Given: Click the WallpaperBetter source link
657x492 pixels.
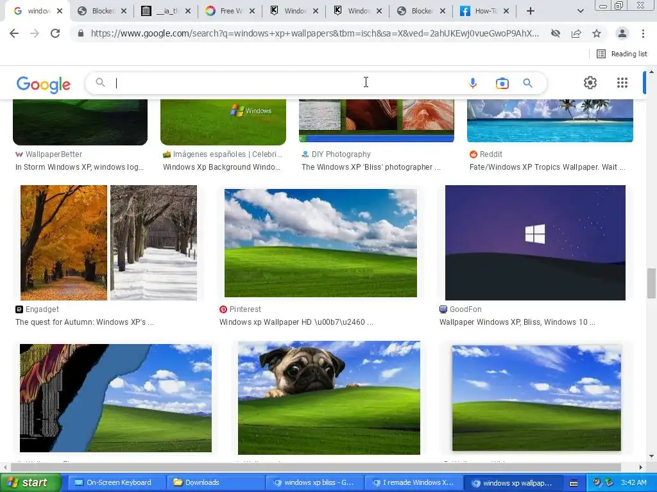Looking at the screenshot, I should coord(49,154).
